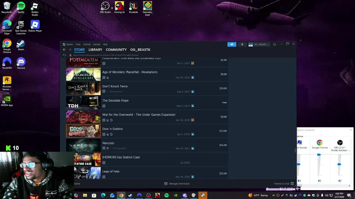Open NVIDIA App desktop icon
The width and height of the screenshot is (355, 199).
coord(7,101)
